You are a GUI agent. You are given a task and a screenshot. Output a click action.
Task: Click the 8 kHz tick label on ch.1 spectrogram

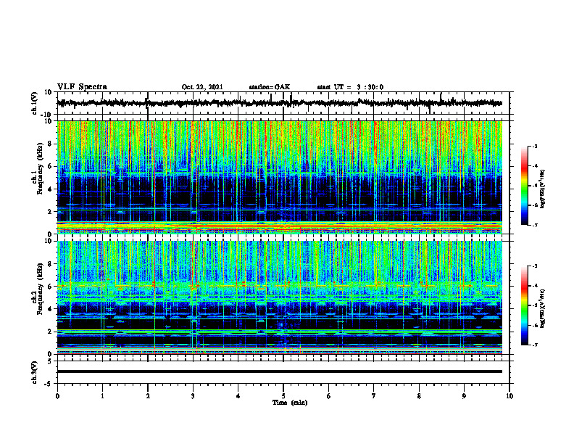(x=51, y=144)
